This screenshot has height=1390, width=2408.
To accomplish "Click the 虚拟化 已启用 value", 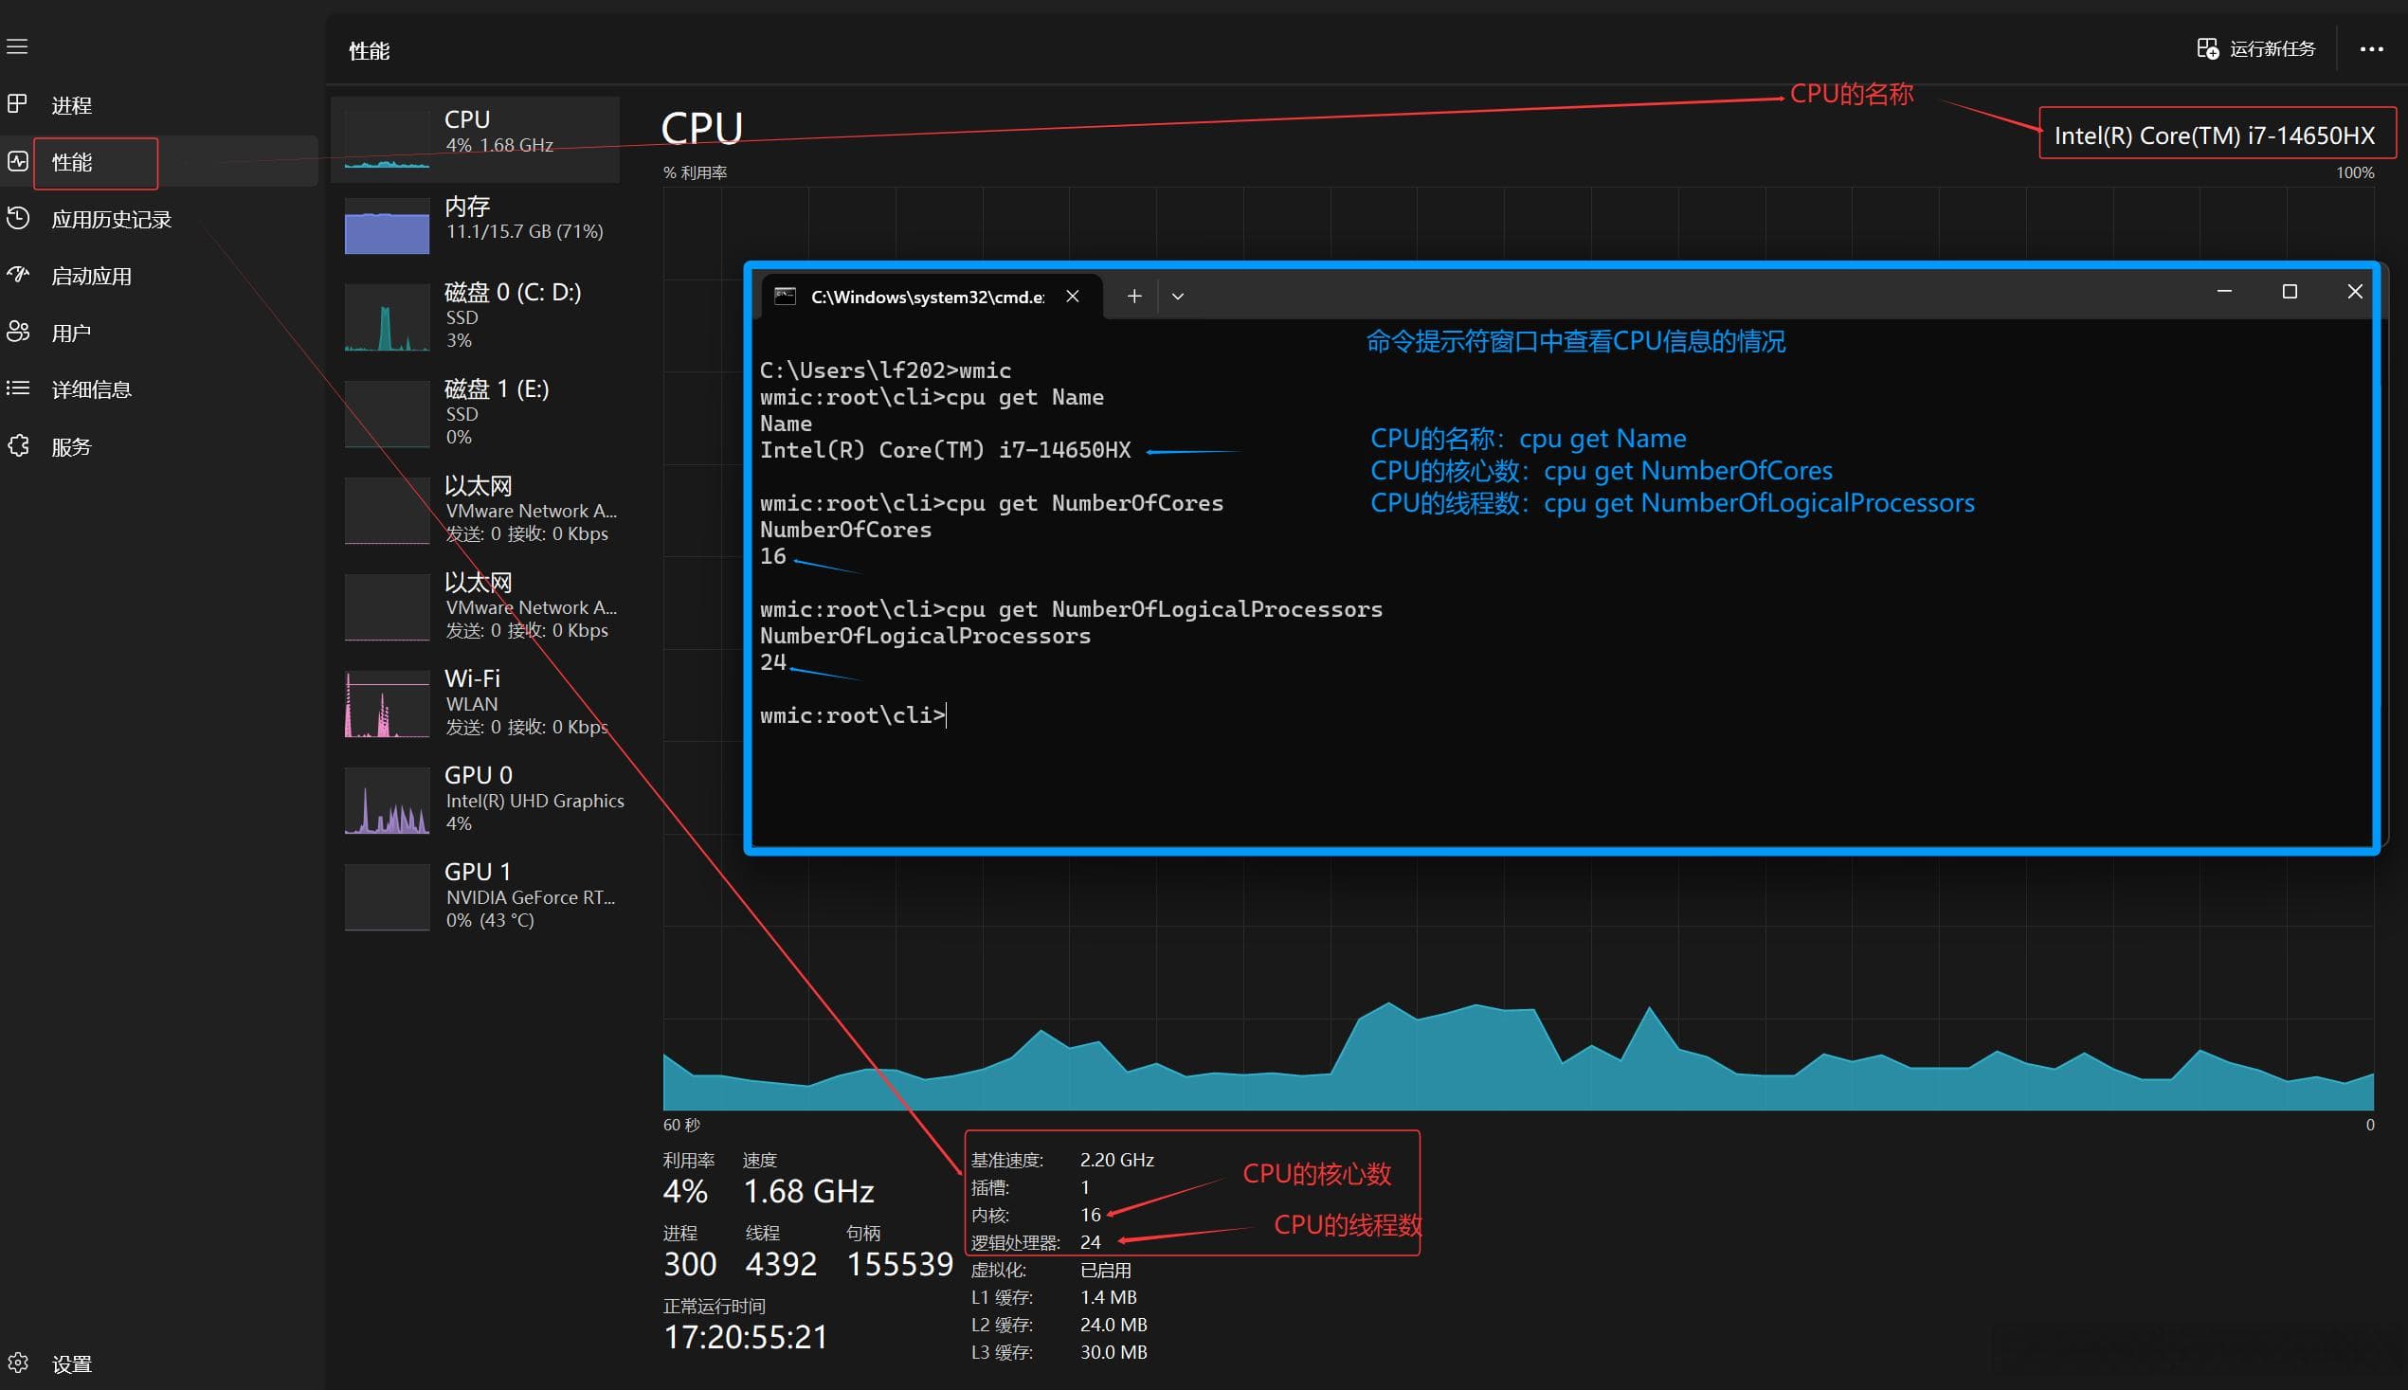I will click(x=1105, y=1271).
